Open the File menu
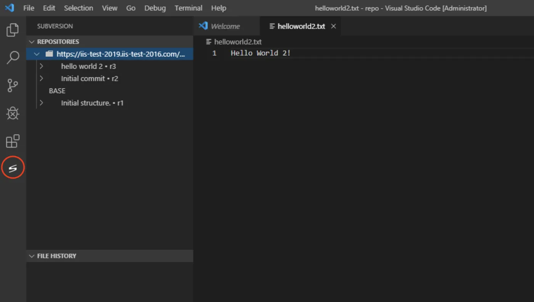The image size is (534, 302). 29,8
